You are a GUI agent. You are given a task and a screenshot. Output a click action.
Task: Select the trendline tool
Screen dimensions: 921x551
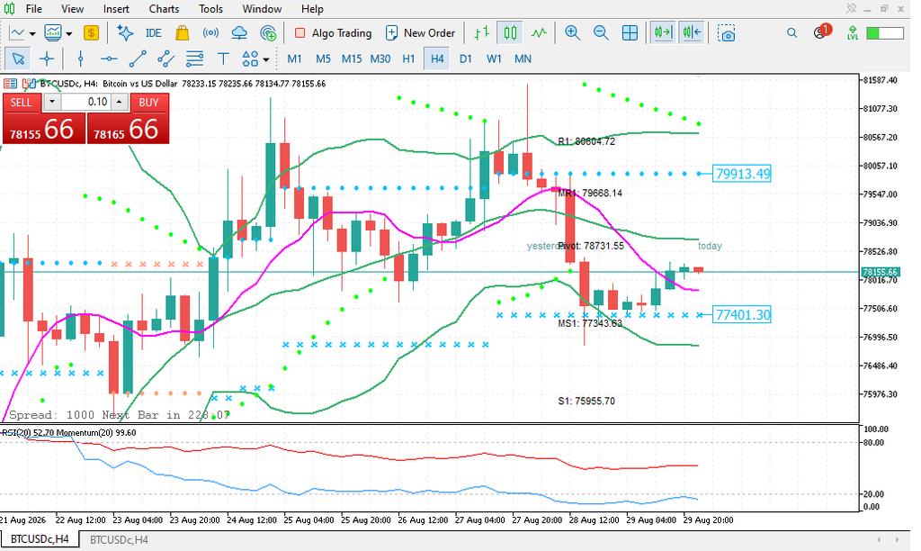click(137, 59)
